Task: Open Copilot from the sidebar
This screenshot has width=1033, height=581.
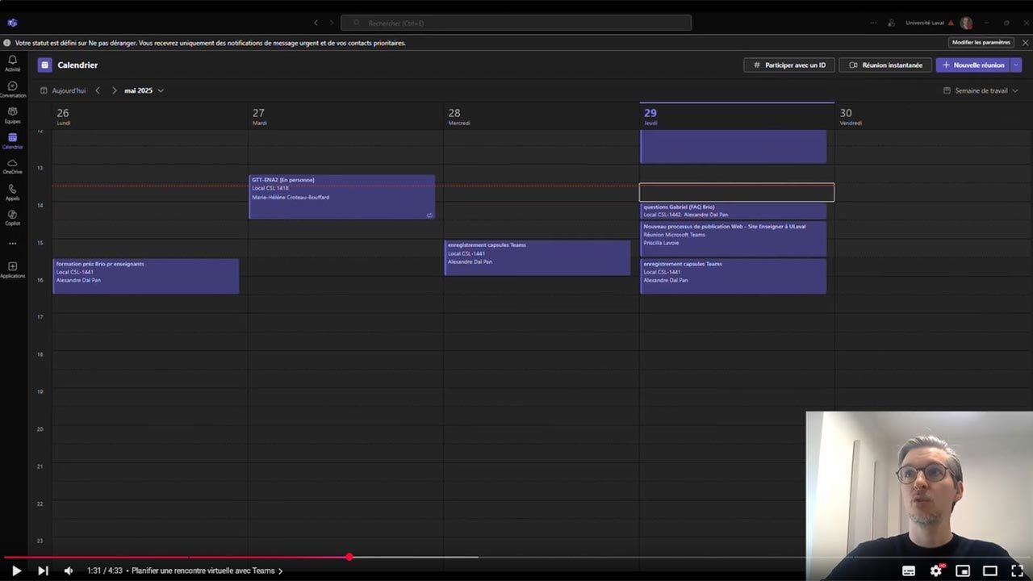Action: [12, 218]
